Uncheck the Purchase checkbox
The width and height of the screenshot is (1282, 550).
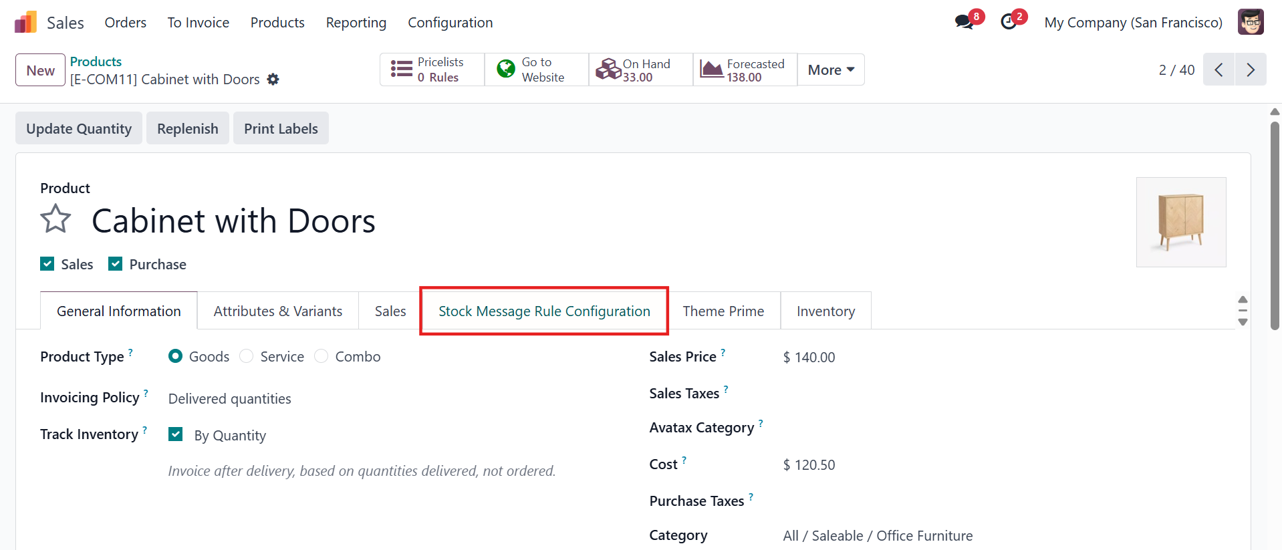[116, 264]
